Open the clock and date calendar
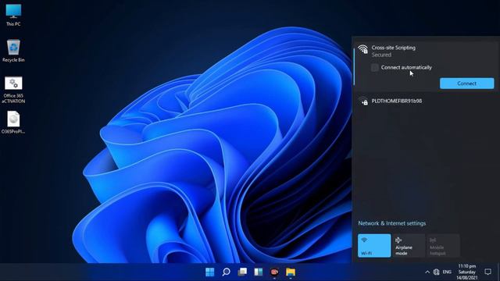This screenshot has height=281, width=500. tap(467, 272)
